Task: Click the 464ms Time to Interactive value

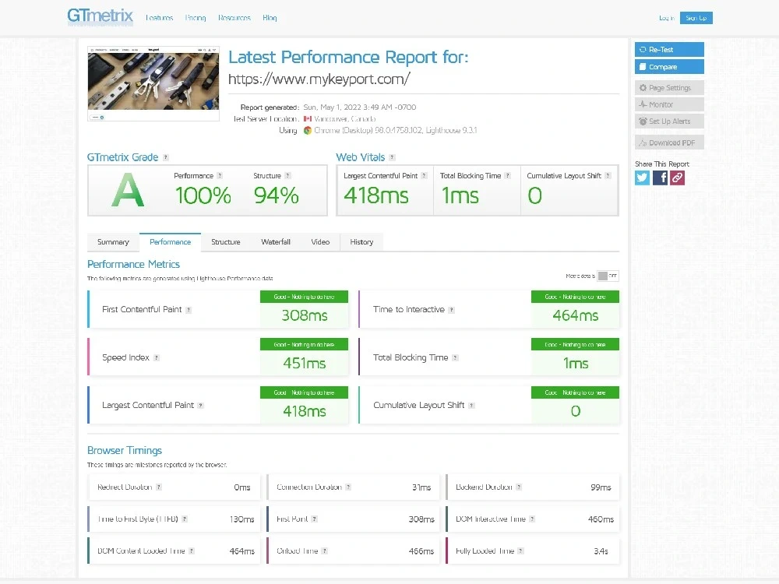Action: (576, 315)
